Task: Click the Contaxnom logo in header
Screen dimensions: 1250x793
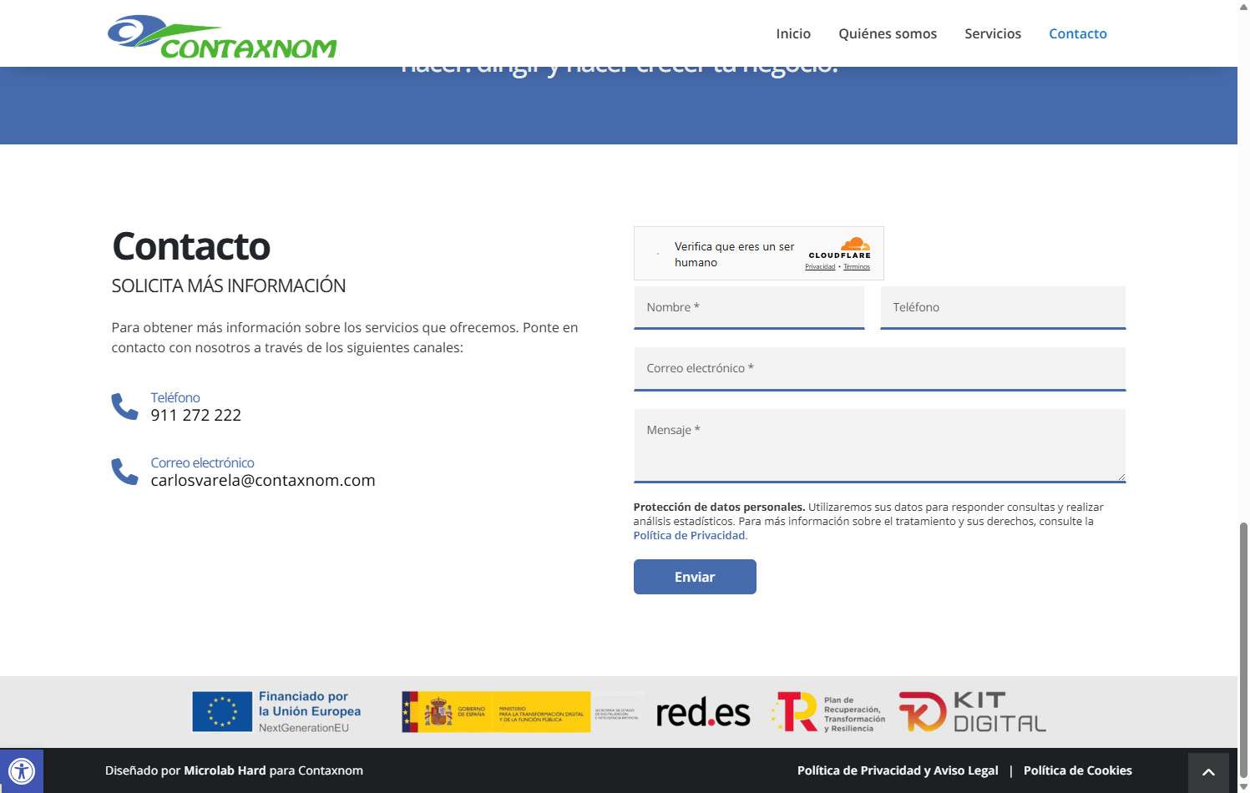Action: 222,37
